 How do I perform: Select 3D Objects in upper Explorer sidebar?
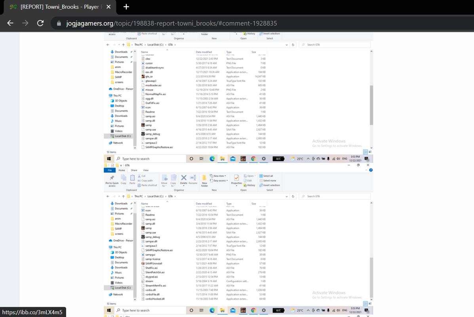pyautogui.click(x=119, y=101)
